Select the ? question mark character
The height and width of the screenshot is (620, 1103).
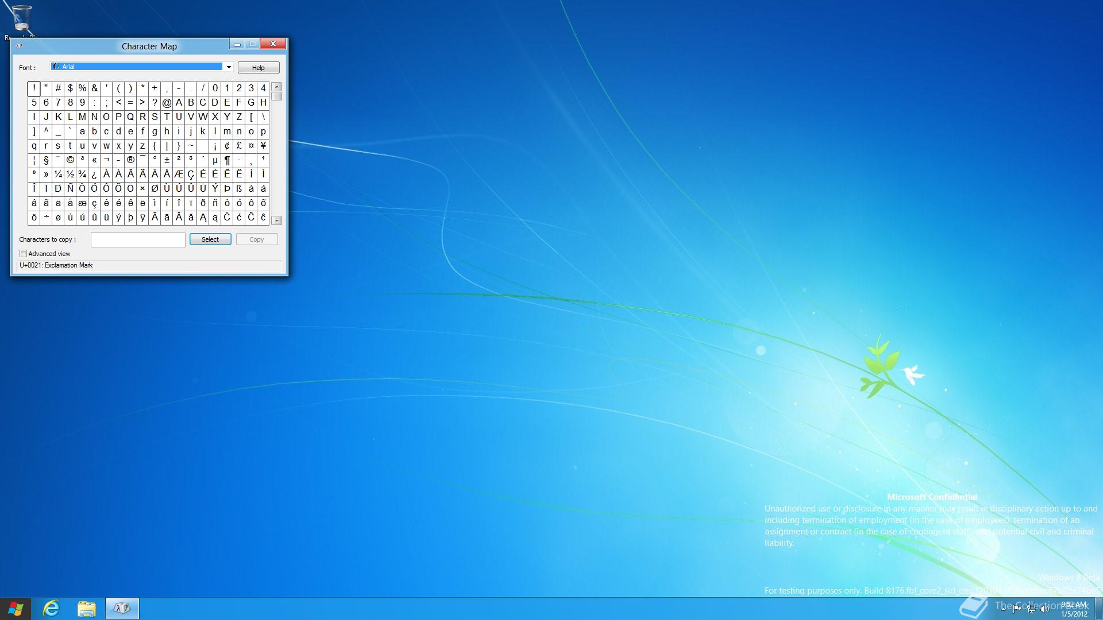point(155,103)
